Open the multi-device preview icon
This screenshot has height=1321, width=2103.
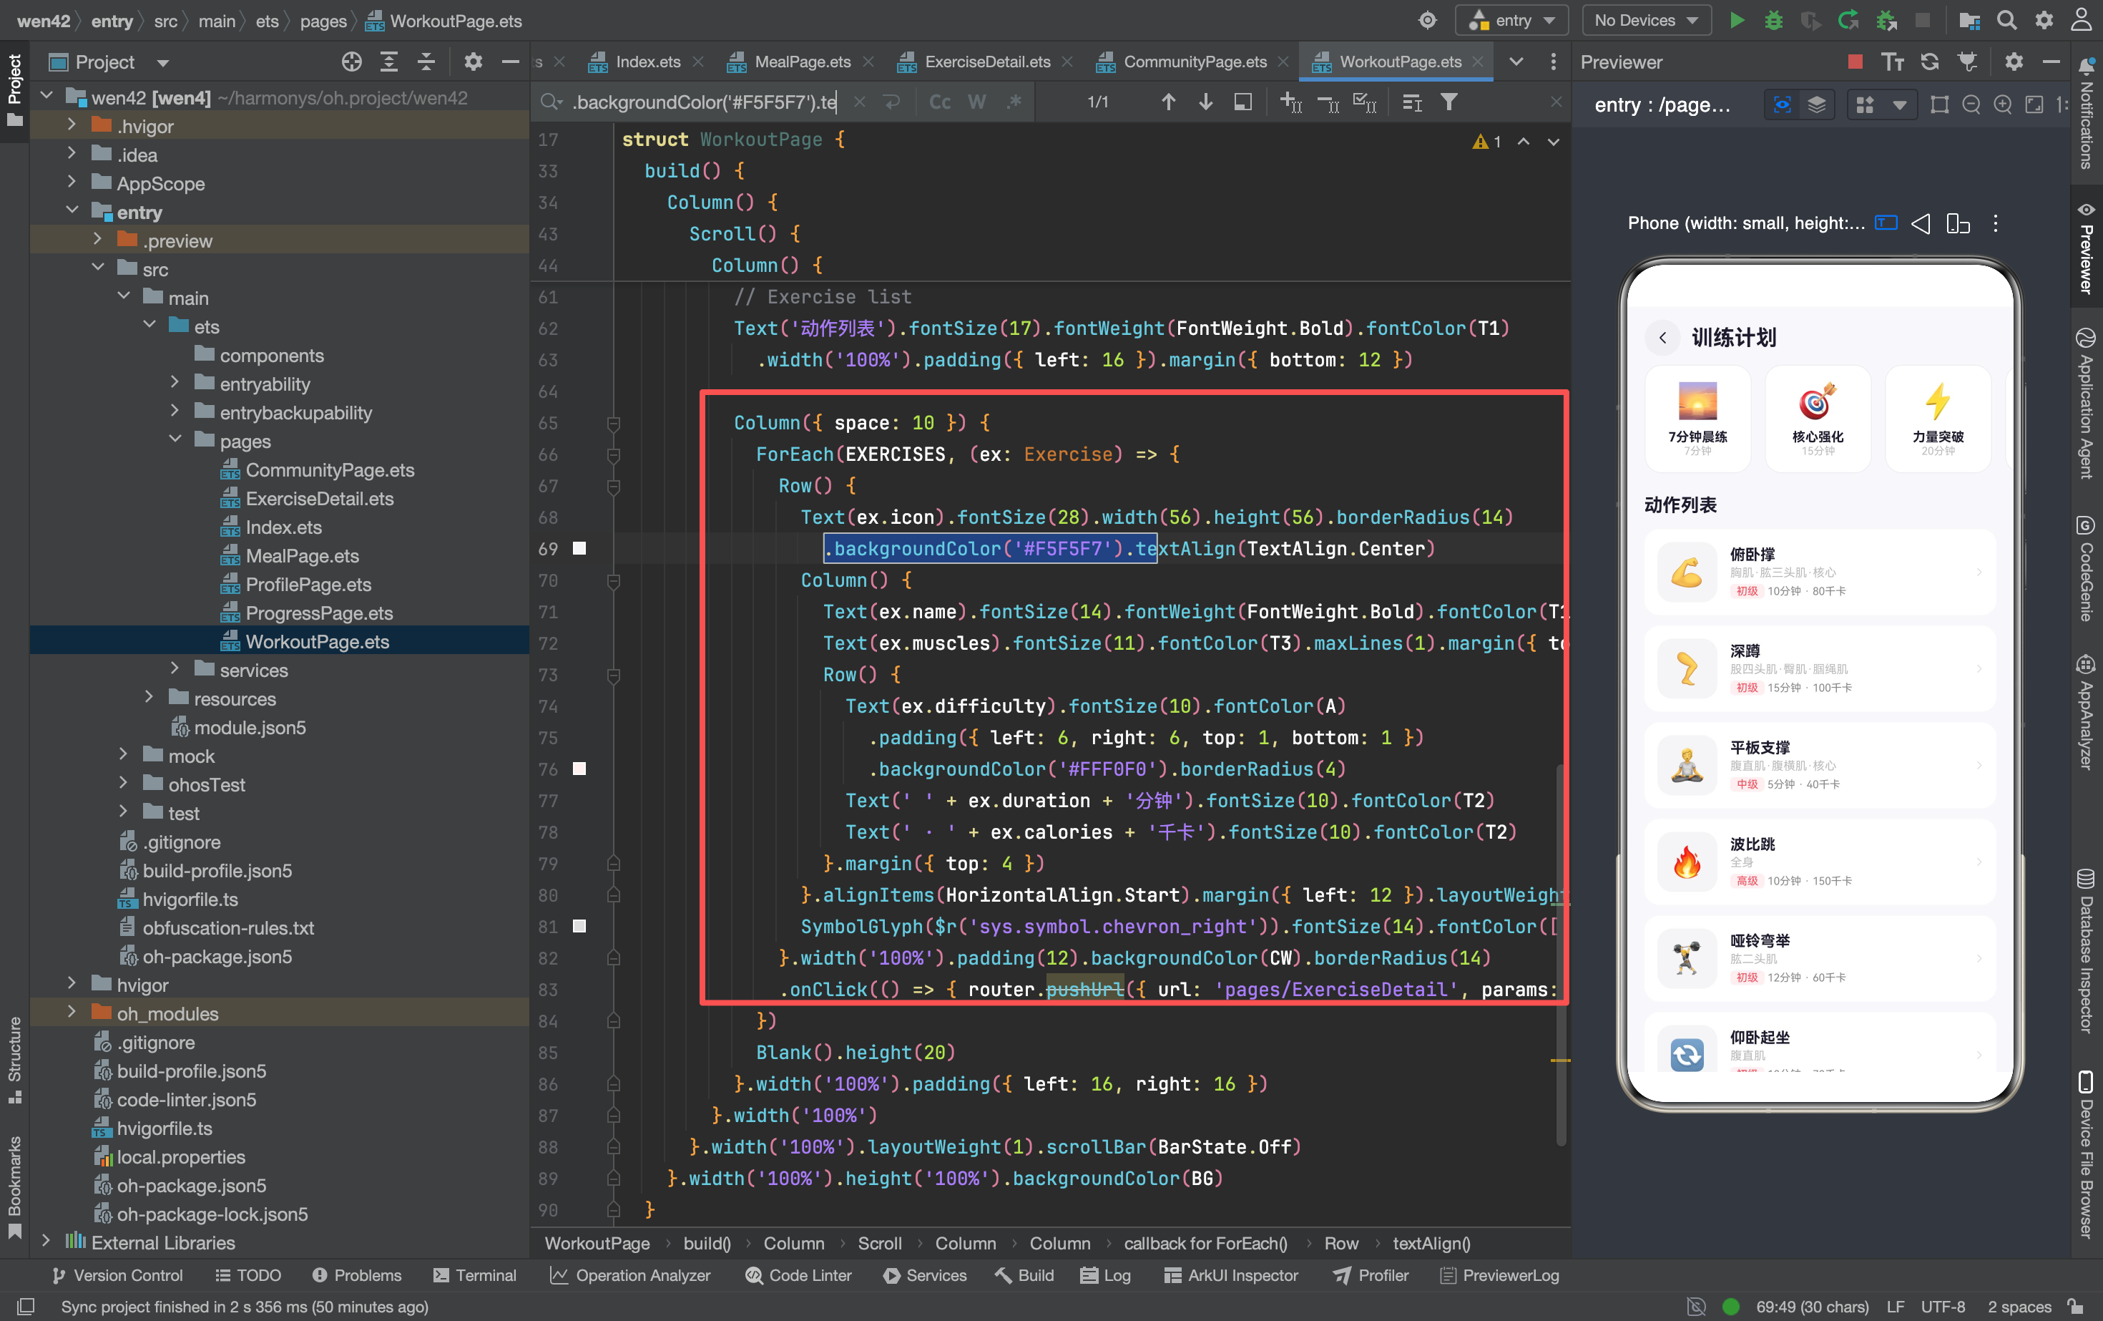[x=1958, y=224]
